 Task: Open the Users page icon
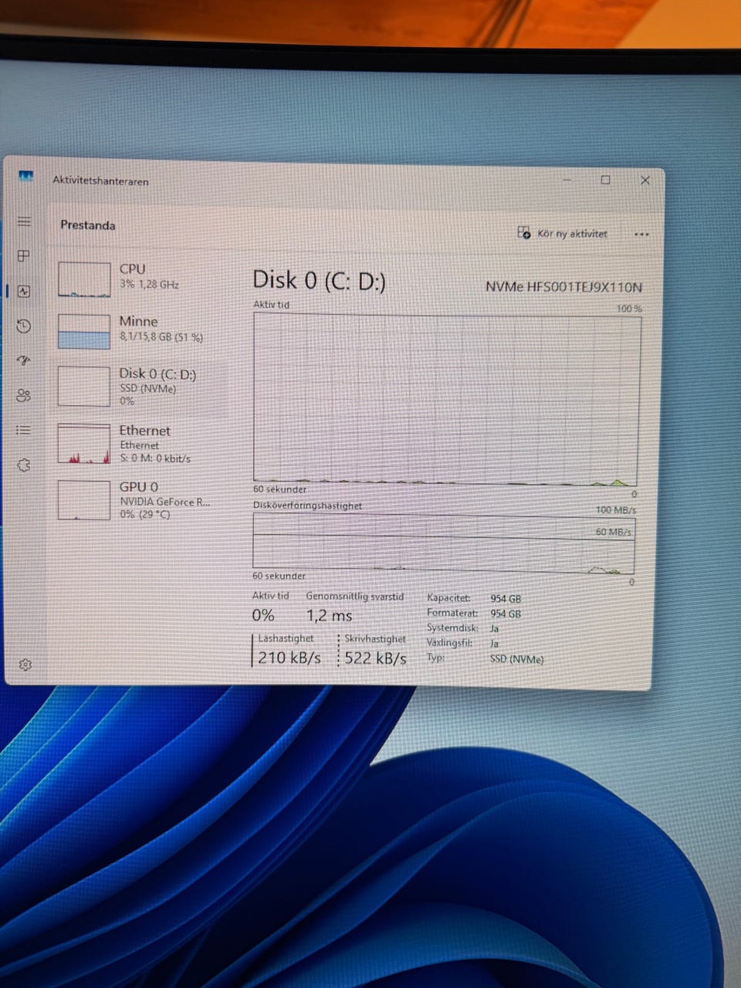[24, 396]
